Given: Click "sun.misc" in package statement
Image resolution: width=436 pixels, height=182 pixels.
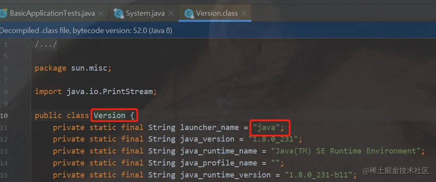Looking at the screenshot, I should (x=89, y=68).
